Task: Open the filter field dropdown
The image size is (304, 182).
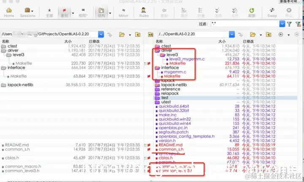Action: tap(282, 24)
